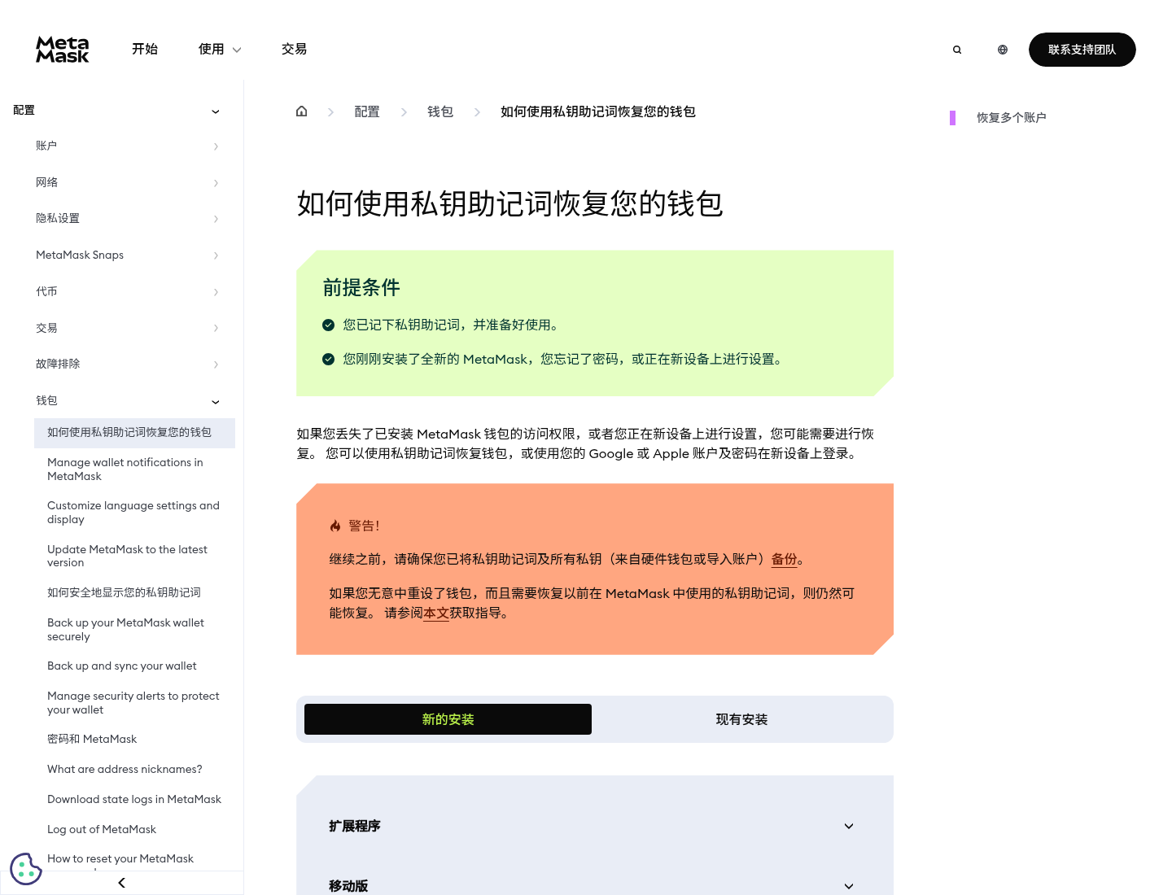Follow the 备份 link in warning
The width and height of the screenshot is (1172, 895).
pyautogui.click(x=785, y=560)
